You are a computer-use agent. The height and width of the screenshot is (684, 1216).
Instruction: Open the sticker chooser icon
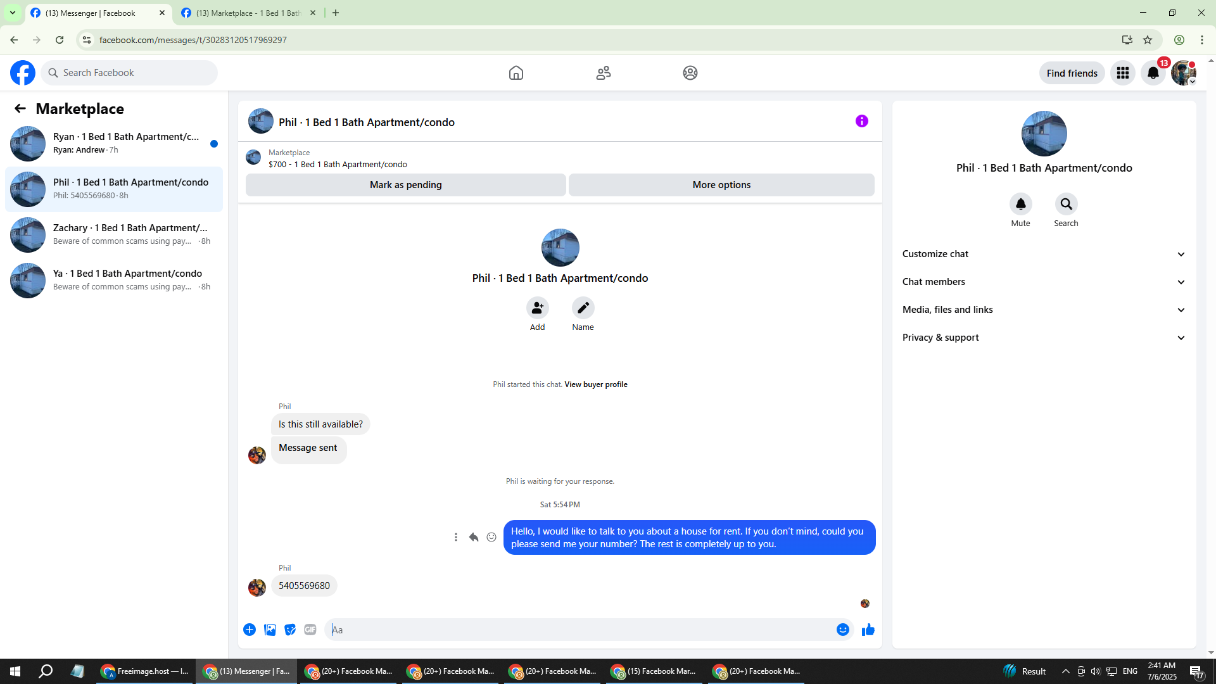tap(290, 630)
